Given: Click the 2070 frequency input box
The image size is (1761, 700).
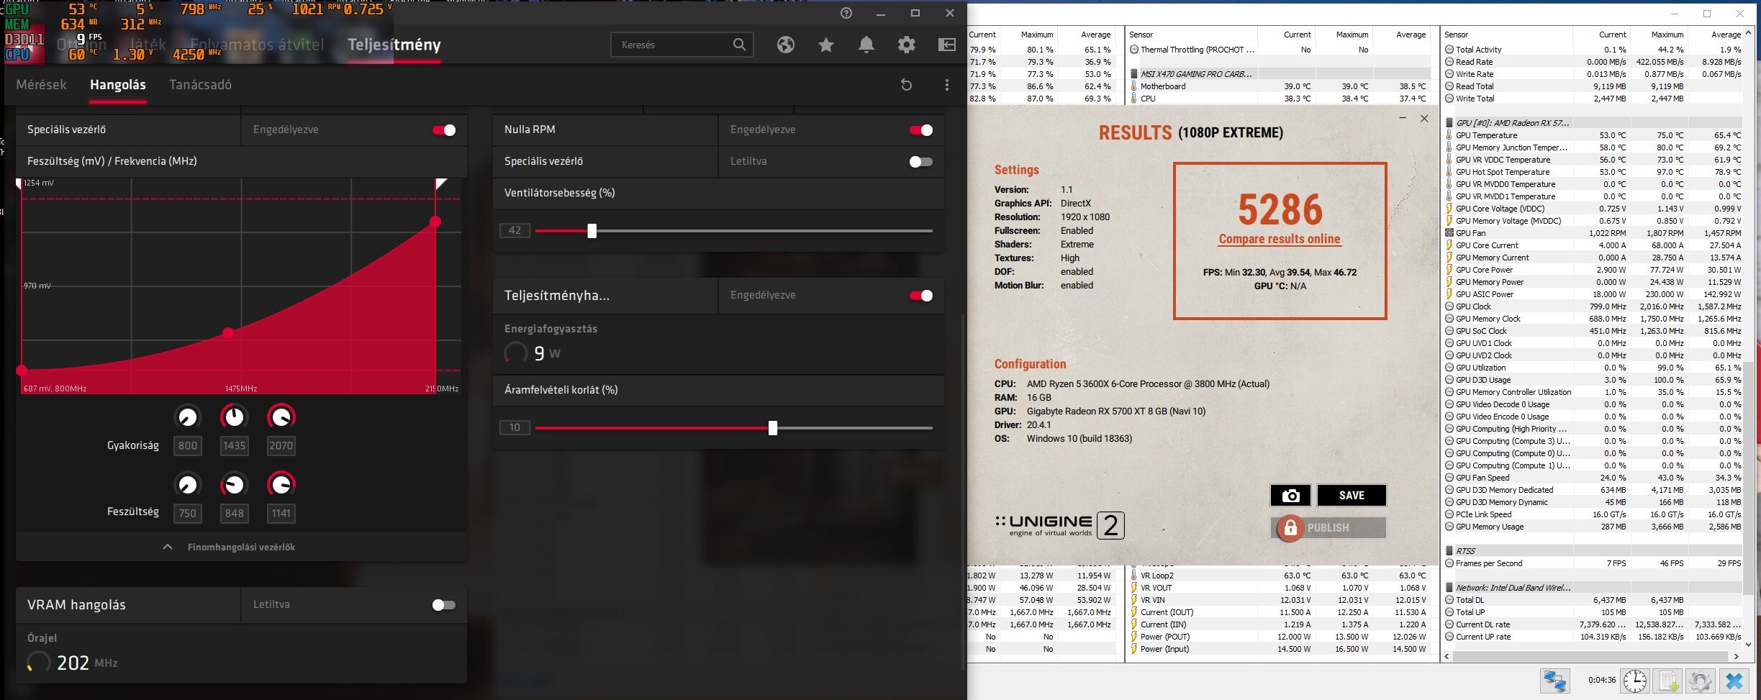Looking at the screenshot, I should click(281, 446).
